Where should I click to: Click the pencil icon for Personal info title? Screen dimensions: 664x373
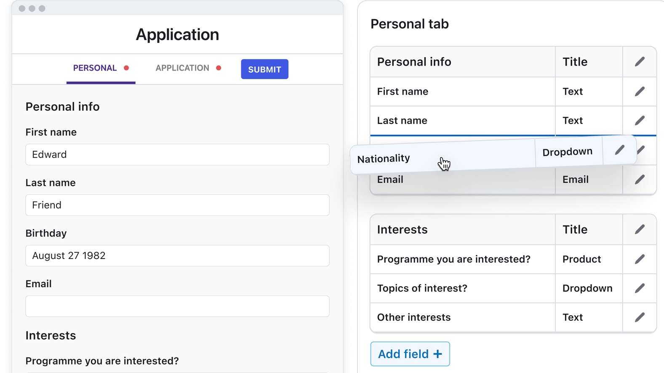[x=640, y=62]
